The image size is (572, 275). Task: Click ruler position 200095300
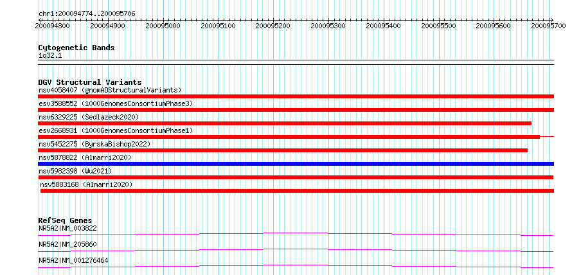point(328,26)
